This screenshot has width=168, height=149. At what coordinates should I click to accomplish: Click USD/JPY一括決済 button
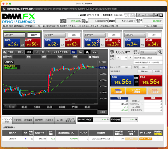(x=136, y=91)
